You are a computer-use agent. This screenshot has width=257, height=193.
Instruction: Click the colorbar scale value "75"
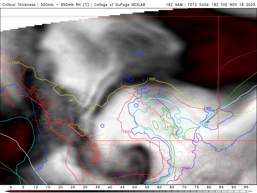197,187
